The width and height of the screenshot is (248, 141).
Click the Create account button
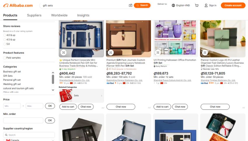(233, 5)
